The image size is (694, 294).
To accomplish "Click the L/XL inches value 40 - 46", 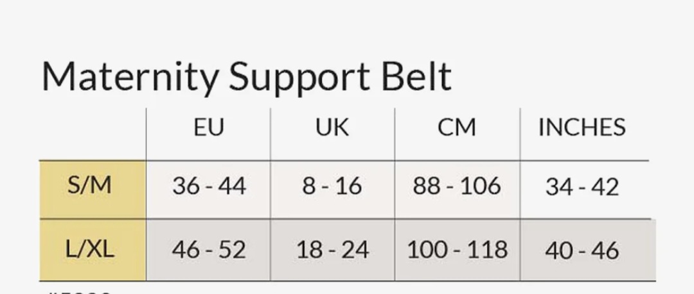I will (x=582, y=250).
